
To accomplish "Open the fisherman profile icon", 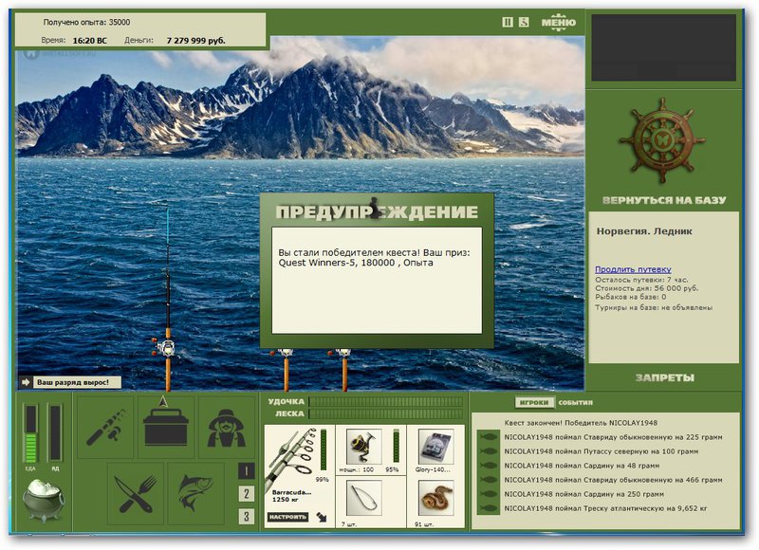I will coord(226,427).
